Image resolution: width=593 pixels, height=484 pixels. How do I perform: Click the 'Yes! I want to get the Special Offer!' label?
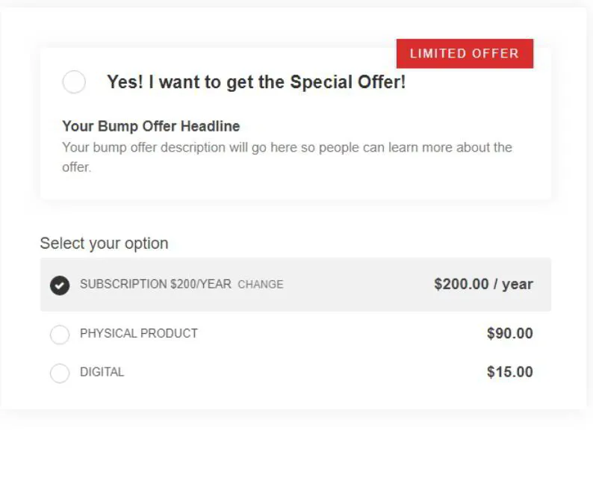tap(256, 82)
